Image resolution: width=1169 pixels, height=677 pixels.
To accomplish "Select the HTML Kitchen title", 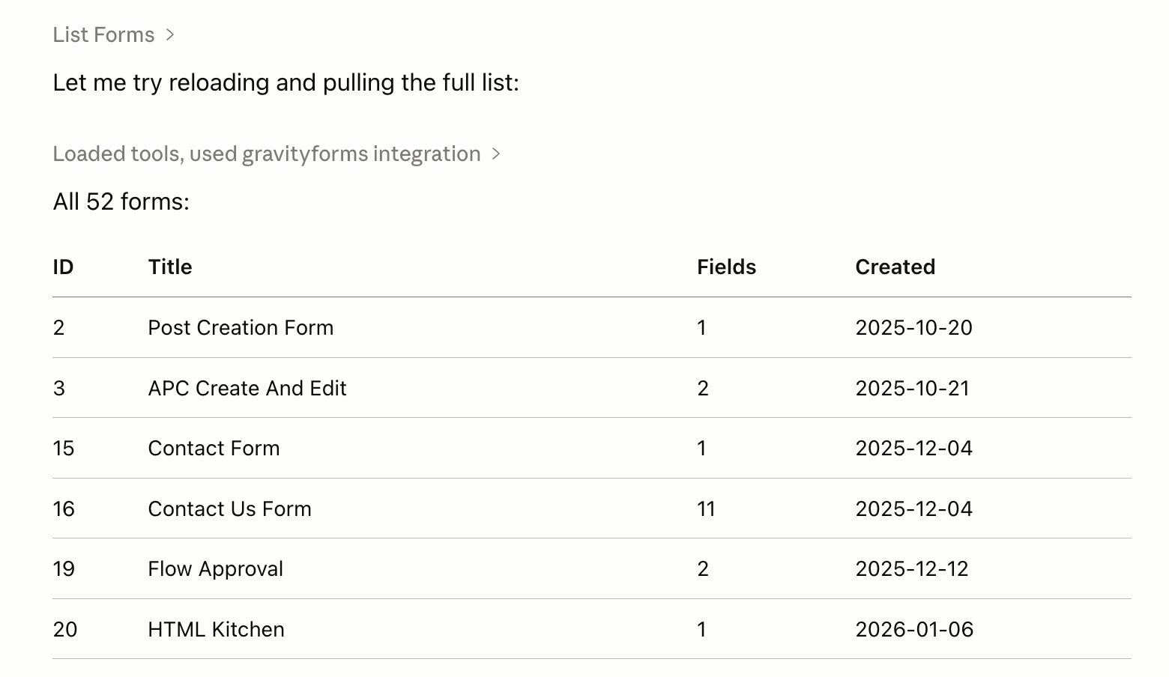I will tap(216, 630).
